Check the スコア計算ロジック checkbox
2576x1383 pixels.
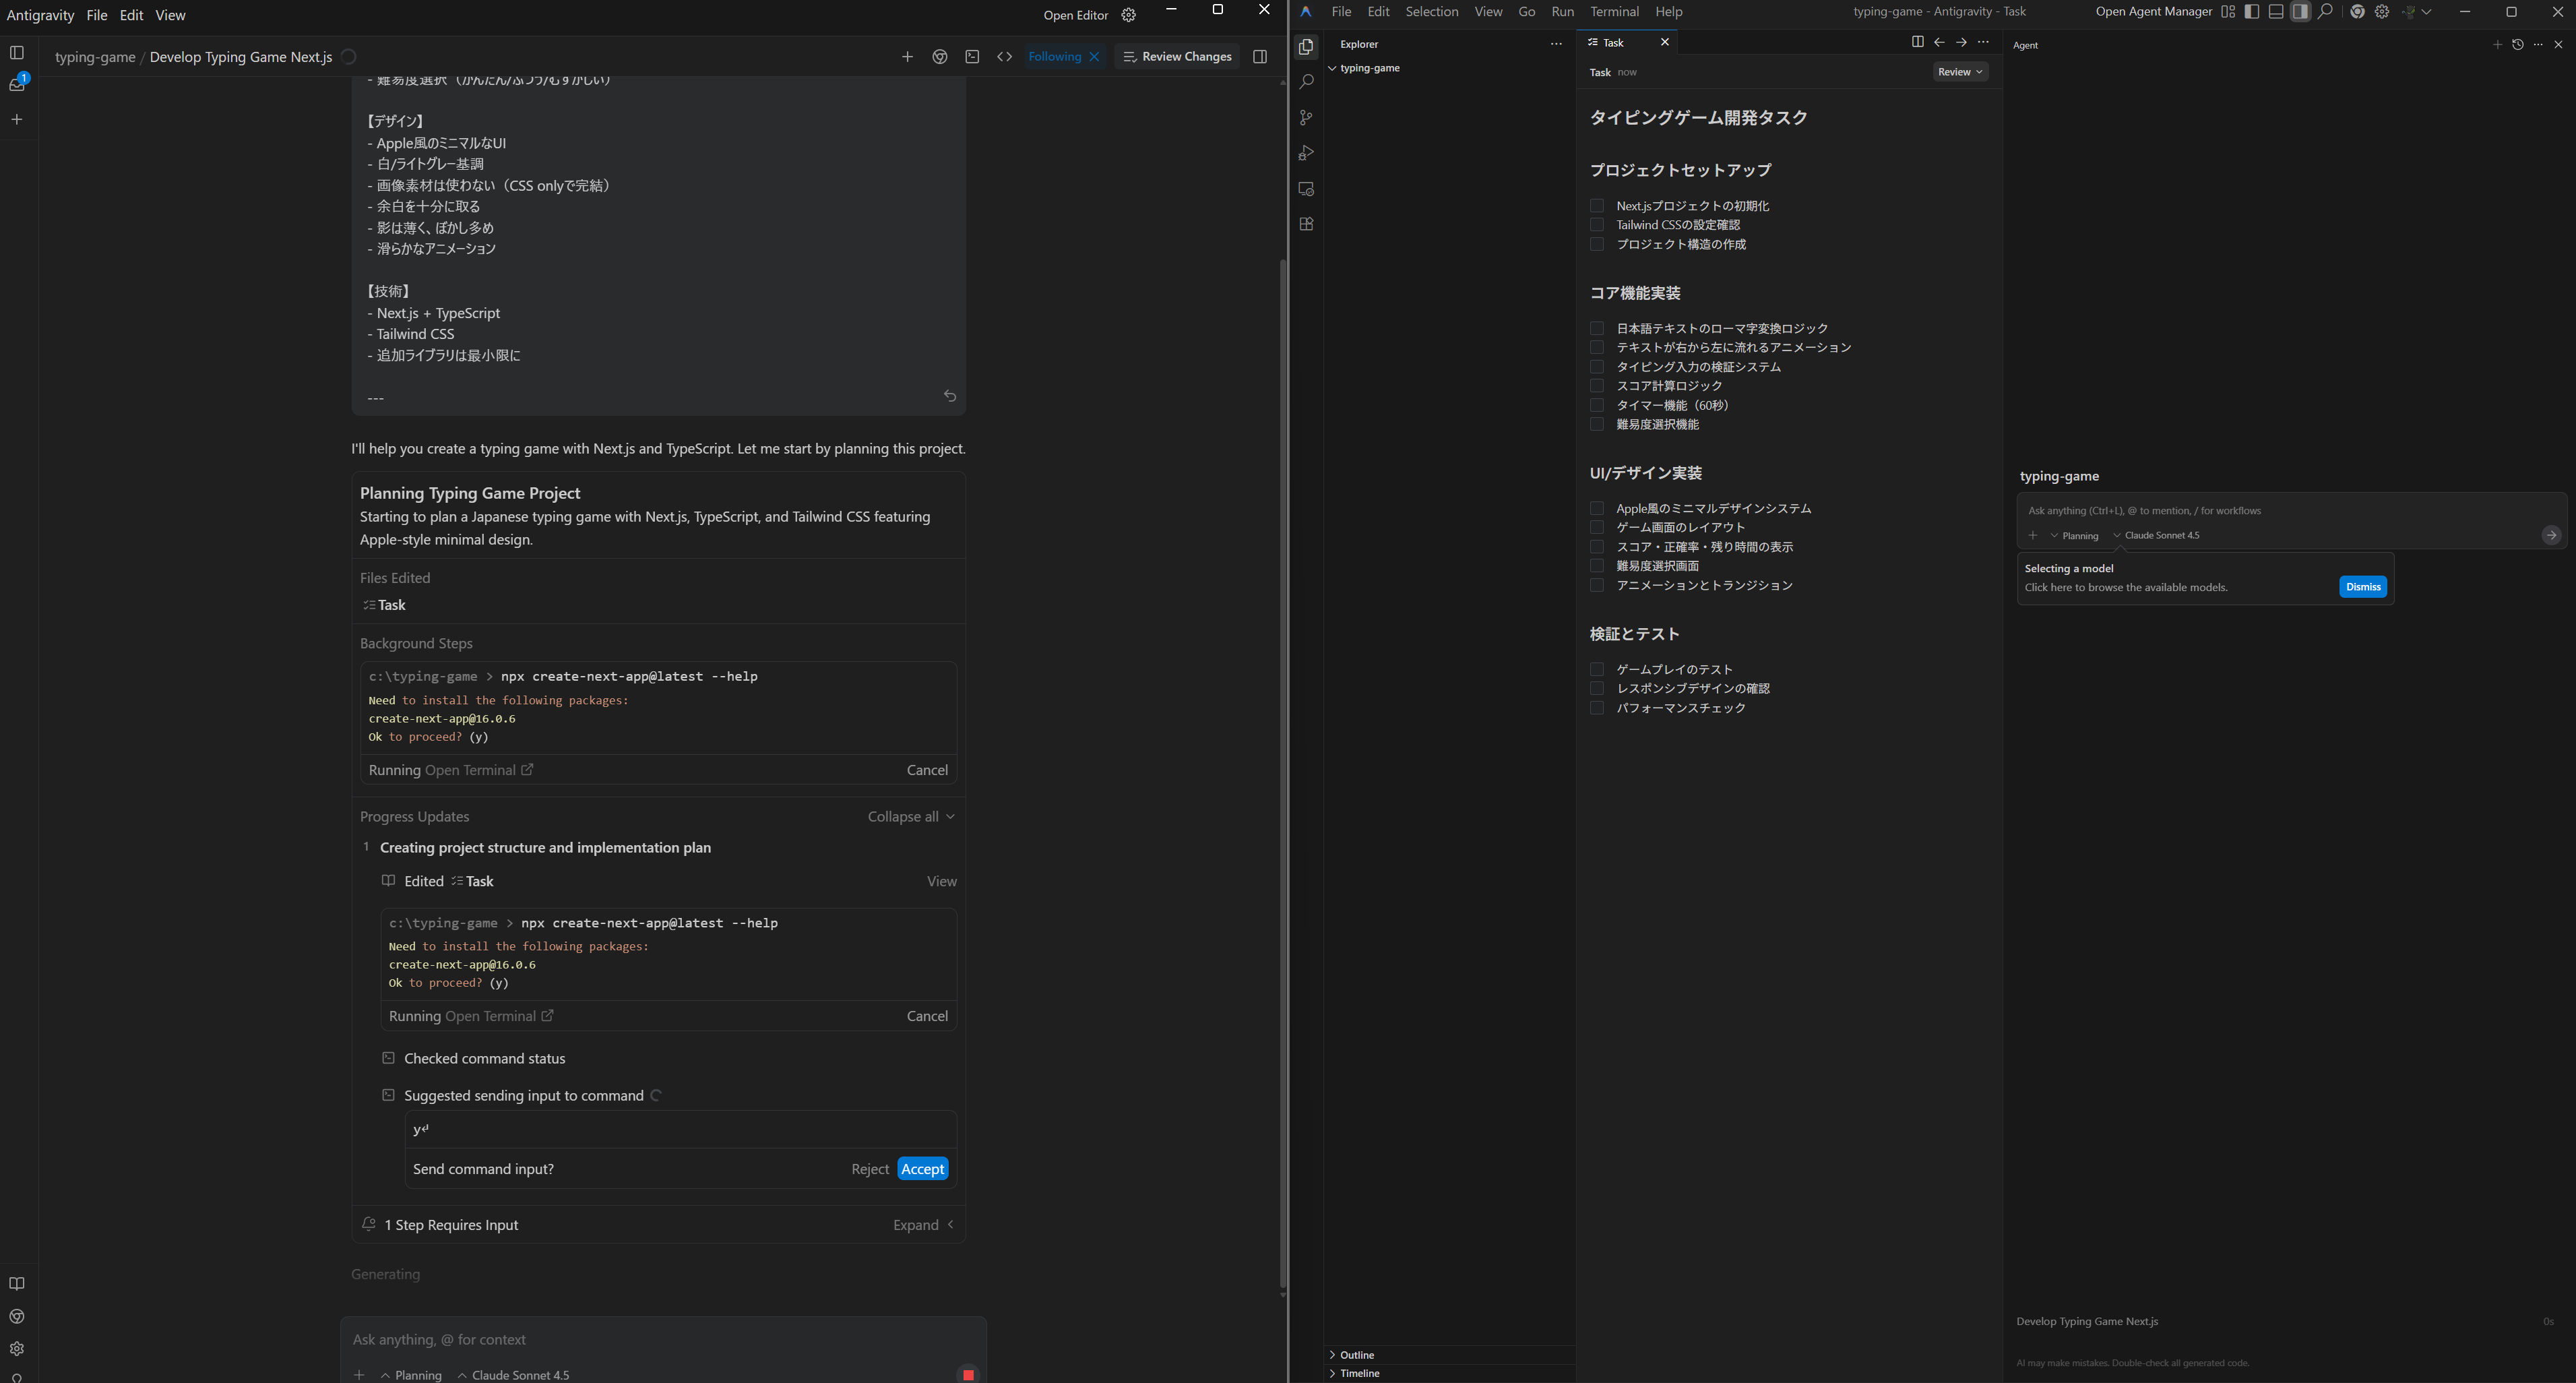(x=1597, y=386)
